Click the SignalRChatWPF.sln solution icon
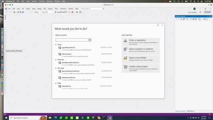213x120 pixels. pyautogui.click(x=60, y=48)
